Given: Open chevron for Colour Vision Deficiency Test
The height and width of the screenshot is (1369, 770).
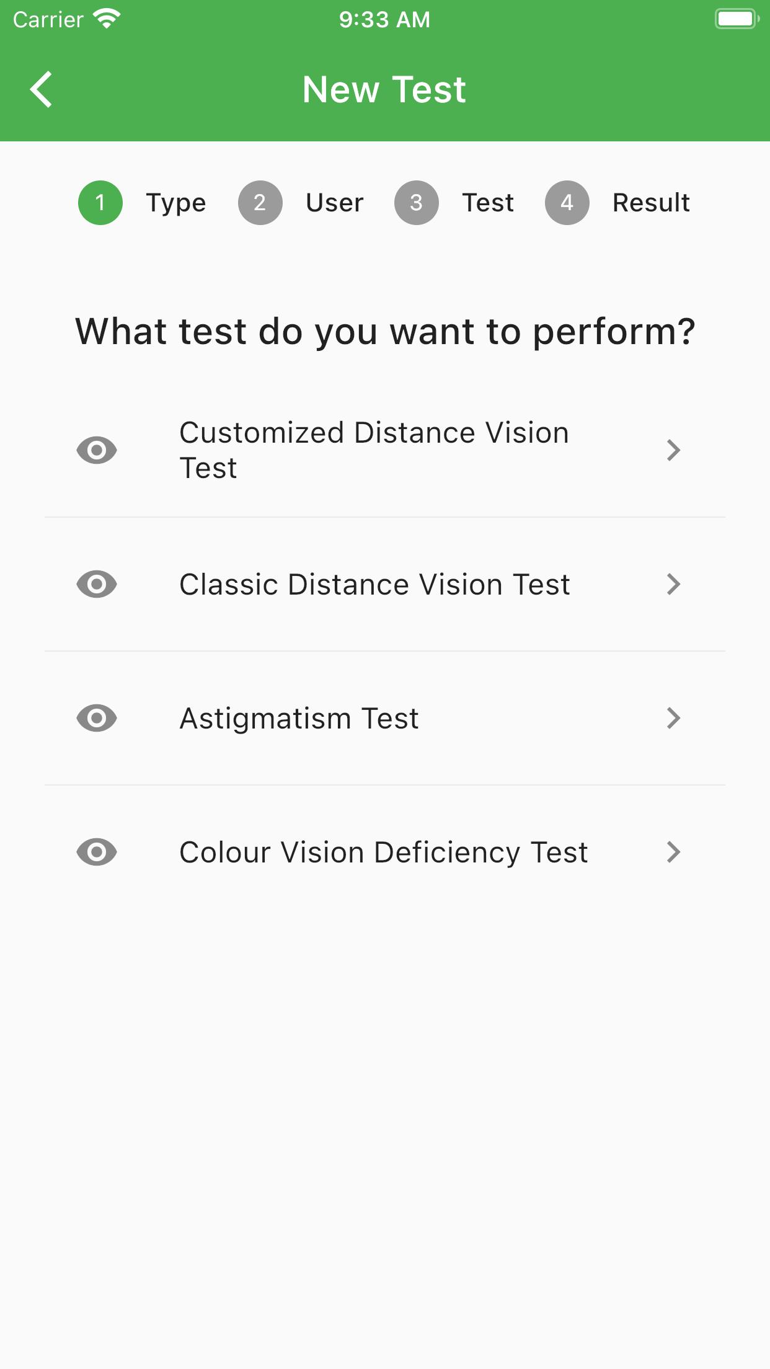Looking at the screenshot, I should pos(673,852).
